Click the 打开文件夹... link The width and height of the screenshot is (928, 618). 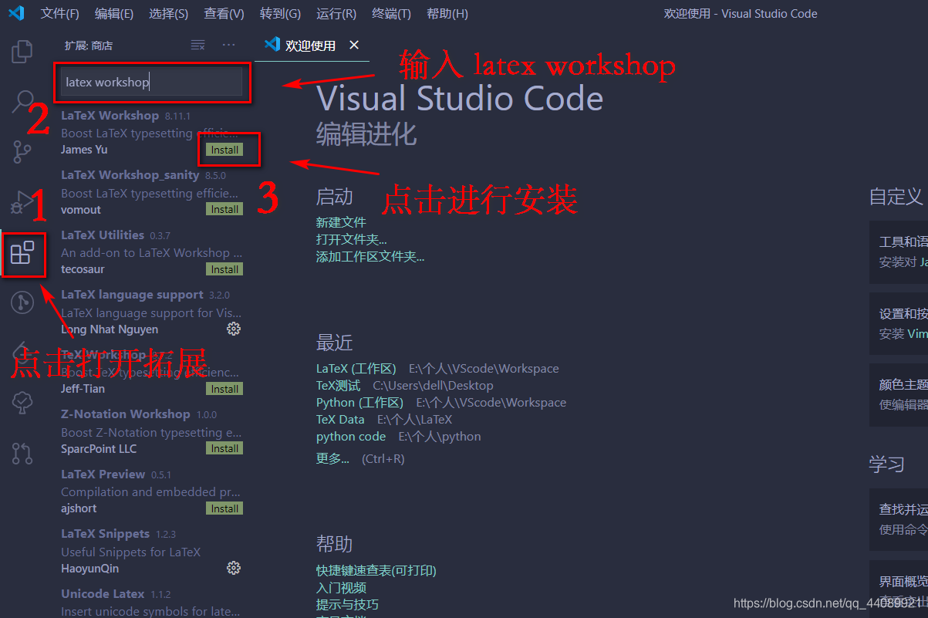point(352,239)
